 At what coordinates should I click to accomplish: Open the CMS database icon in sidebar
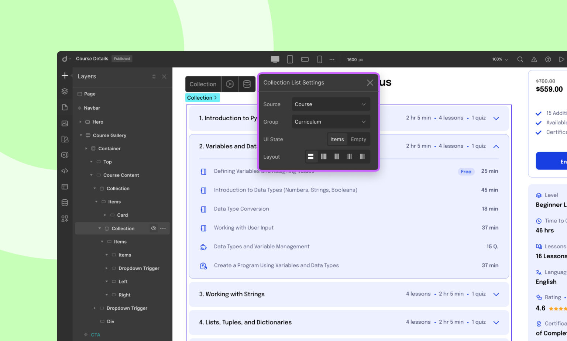[65, 203]
